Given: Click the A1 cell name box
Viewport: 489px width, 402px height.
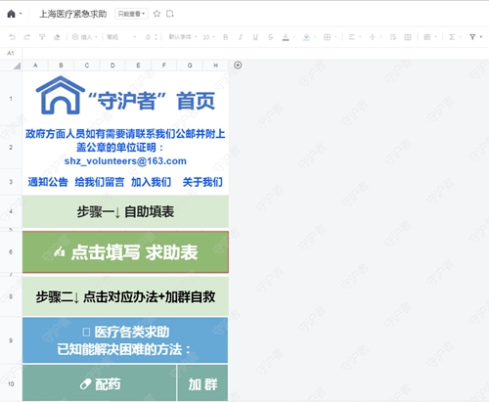Looking at the screenshot, I should 11,53.
